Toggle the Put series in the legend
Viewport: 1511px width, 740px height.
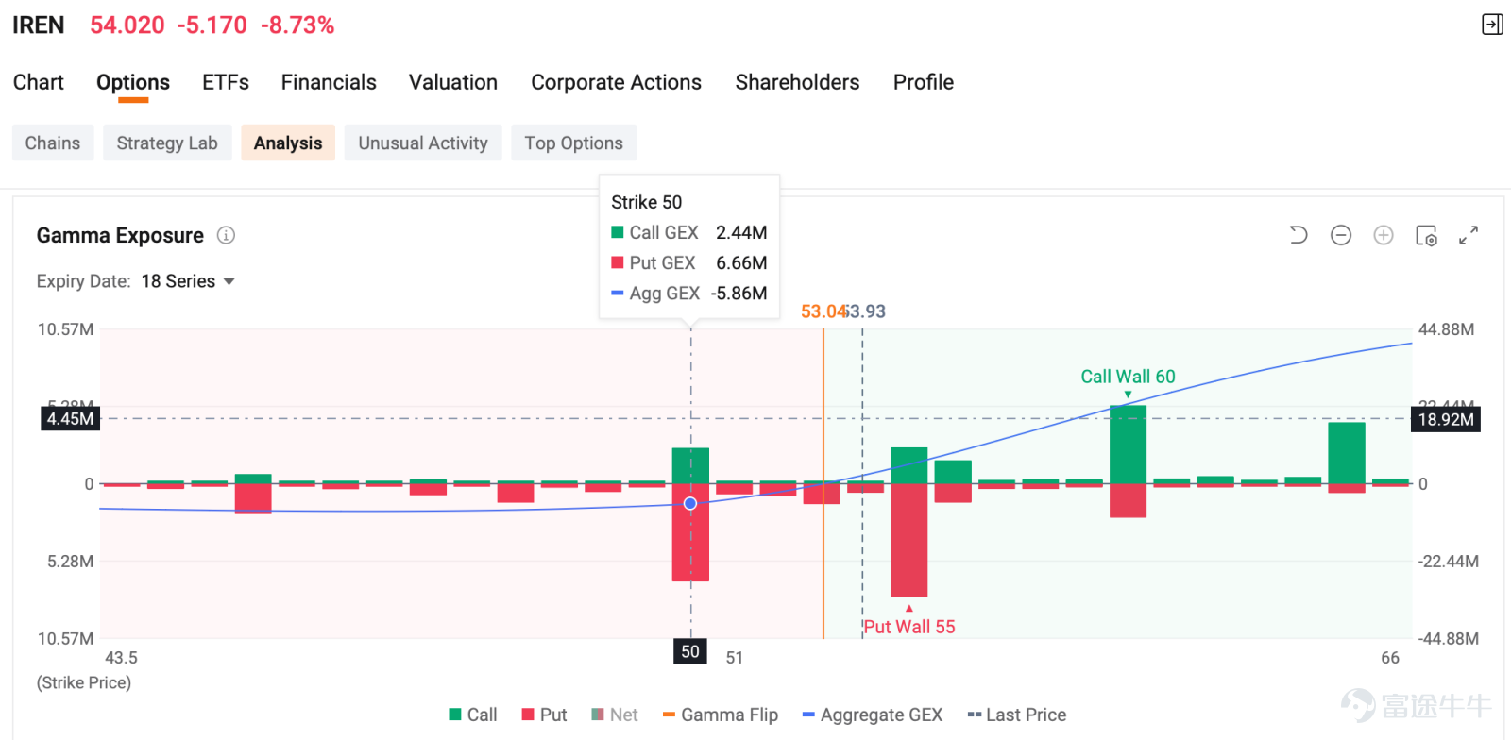click(545, 715)
